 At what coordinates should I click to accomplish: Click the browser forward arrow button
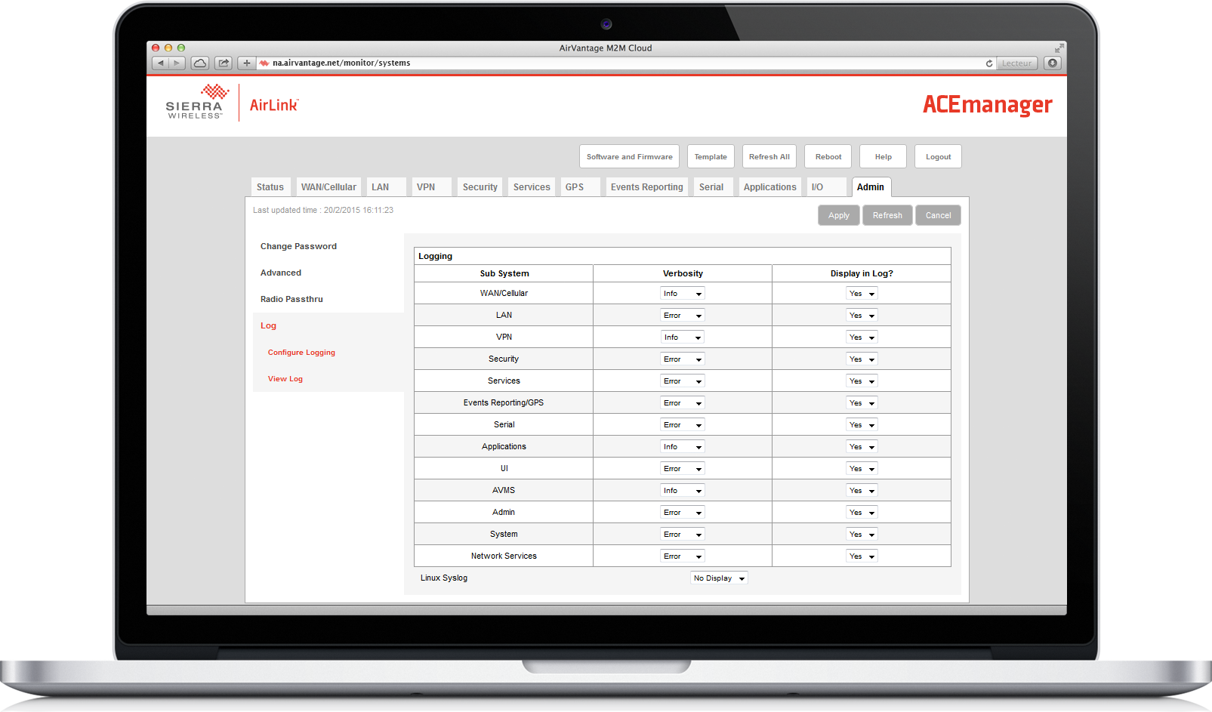coord(177,63)
